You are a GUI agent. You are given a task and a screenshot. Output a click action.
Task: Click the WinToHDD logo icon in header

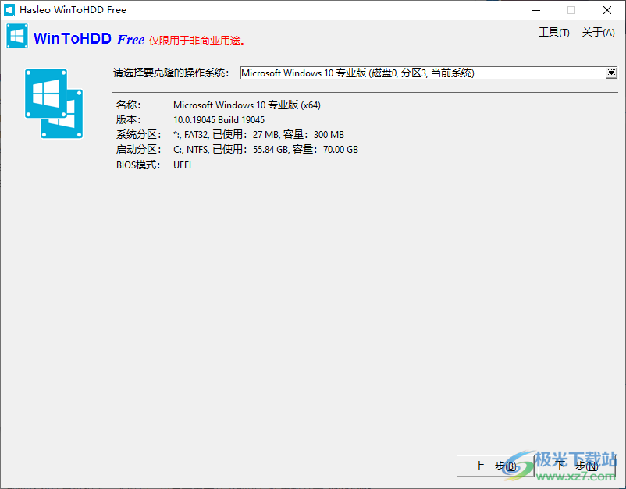click(x=17, y=36)
